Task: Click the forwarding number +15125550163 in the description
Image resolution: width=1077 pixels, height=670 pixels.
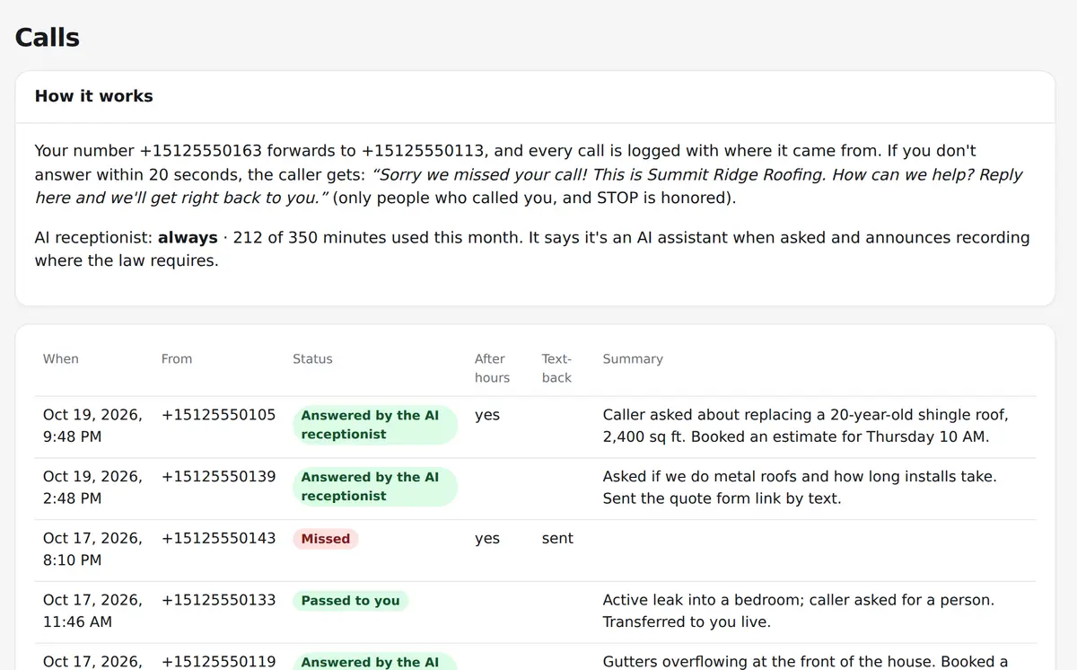Action: [x=201, y=150]
